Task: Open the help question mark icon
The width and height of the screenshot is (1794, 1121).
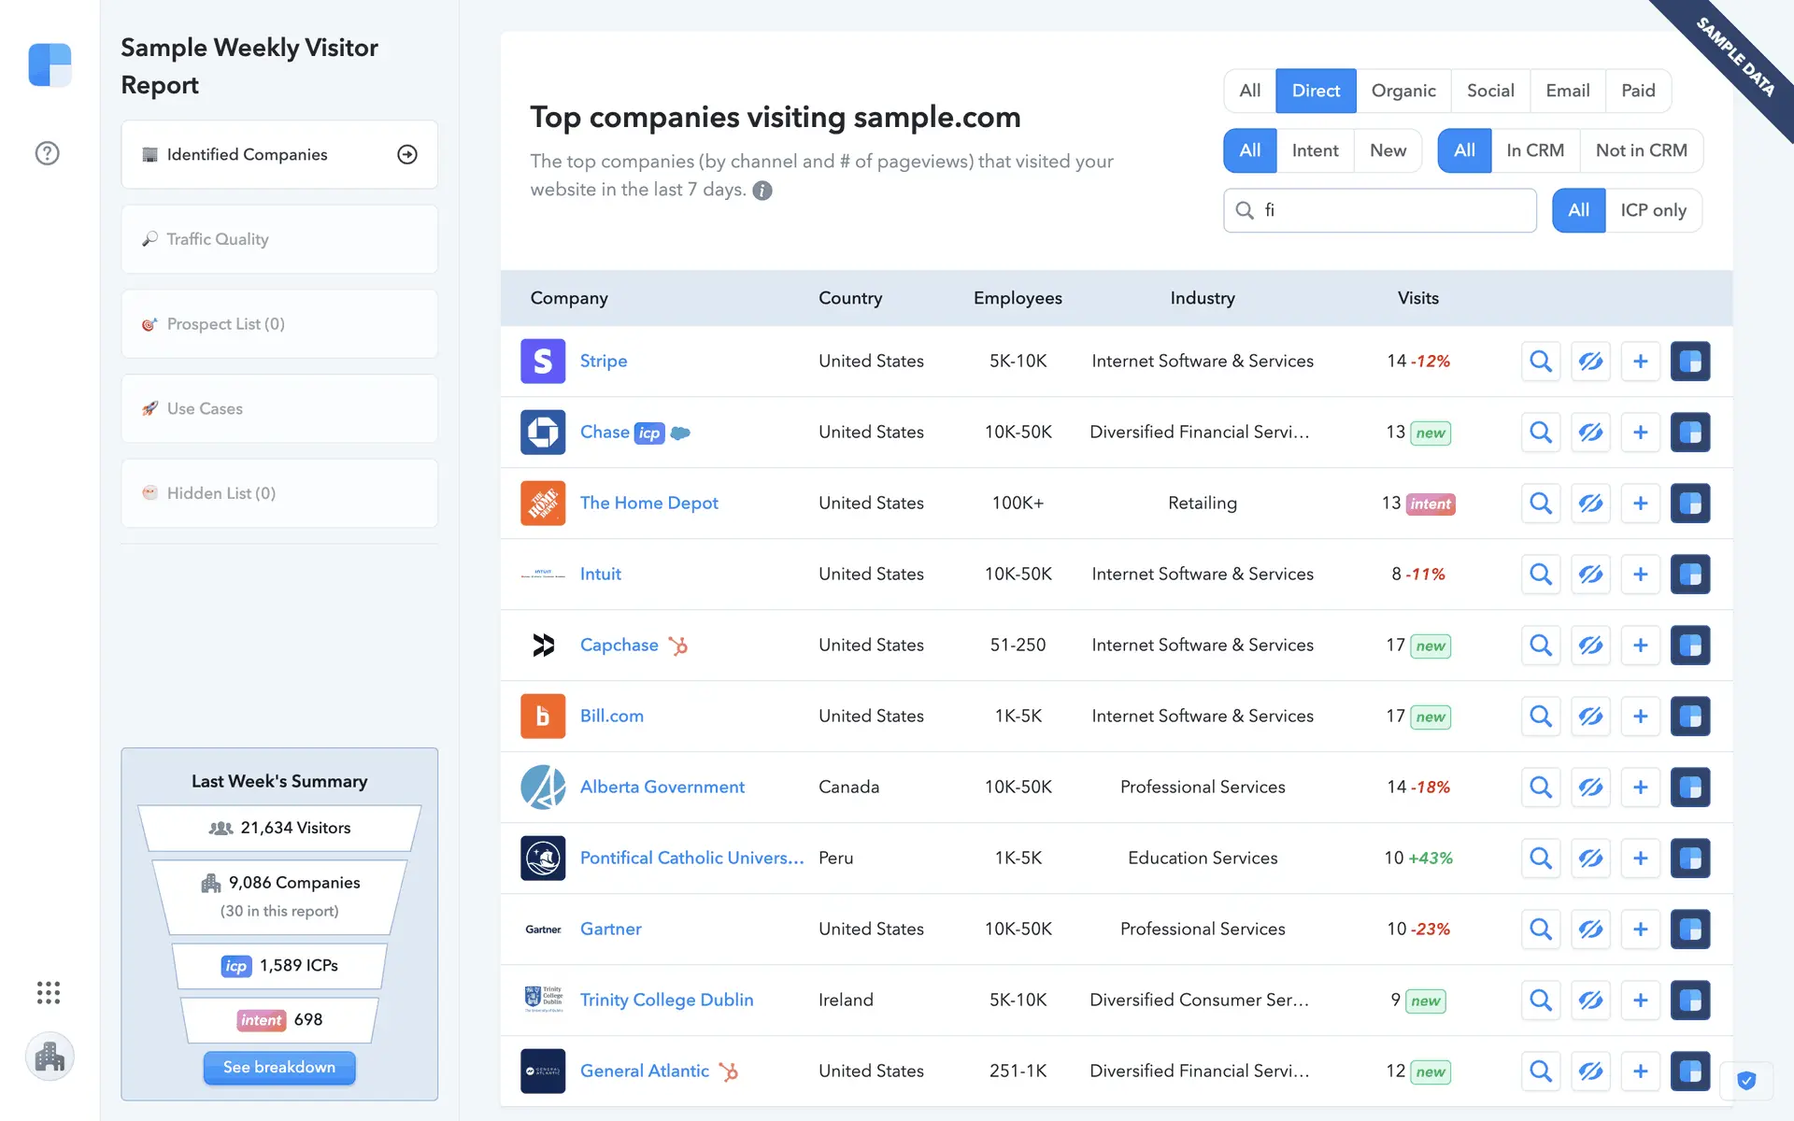Action: [x=47, y=153]
